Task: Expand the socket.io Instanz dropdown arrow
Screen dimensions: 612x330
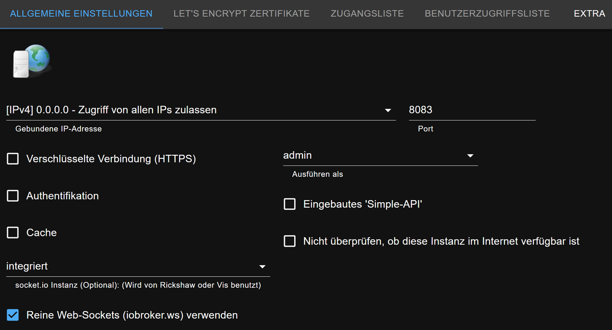Action: click(x=262, y=266)
